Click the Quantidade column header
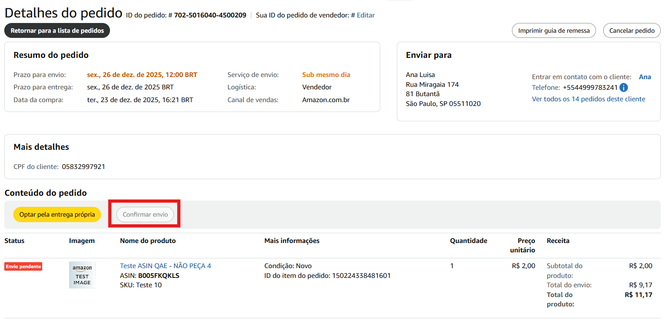 point(468,241)
